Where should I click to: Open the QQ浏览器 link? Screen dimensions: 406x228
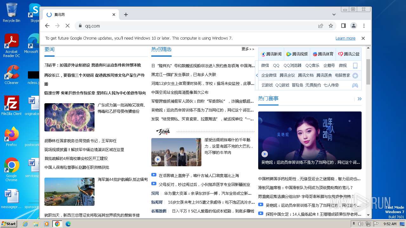pyautogui.click(x=292, y=66)
